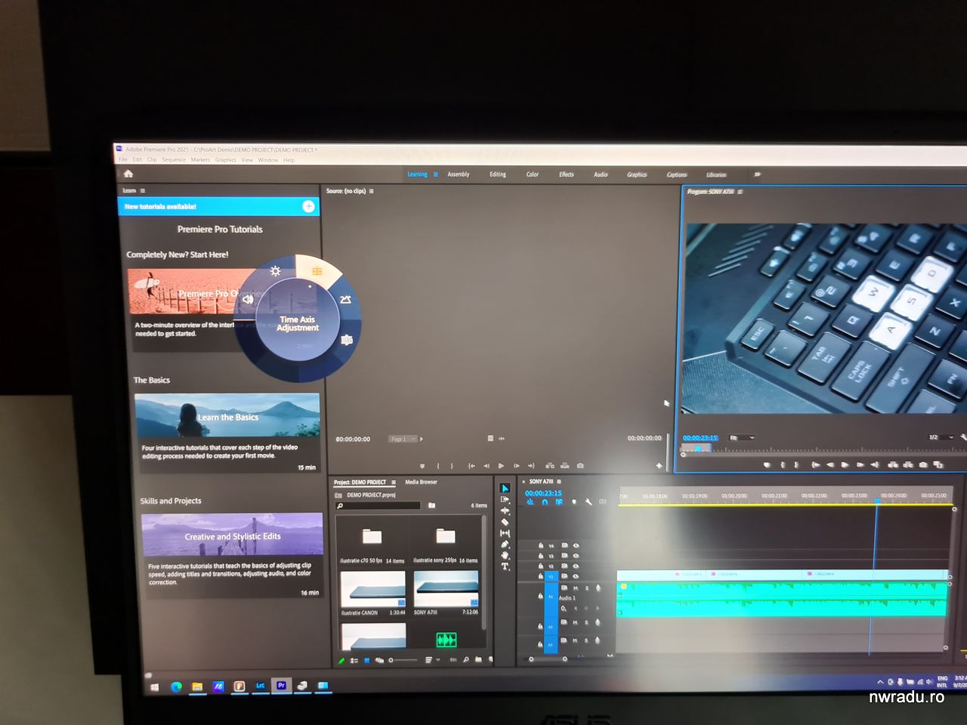Show more workspaces with the double chevron
Screen dimensions: 967x725
757,174
